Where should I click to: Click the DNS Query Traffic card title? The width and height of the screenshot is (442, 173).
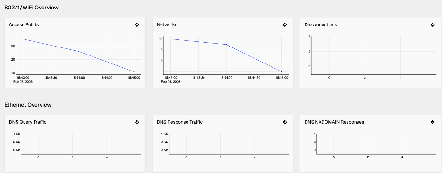(28, 122)
